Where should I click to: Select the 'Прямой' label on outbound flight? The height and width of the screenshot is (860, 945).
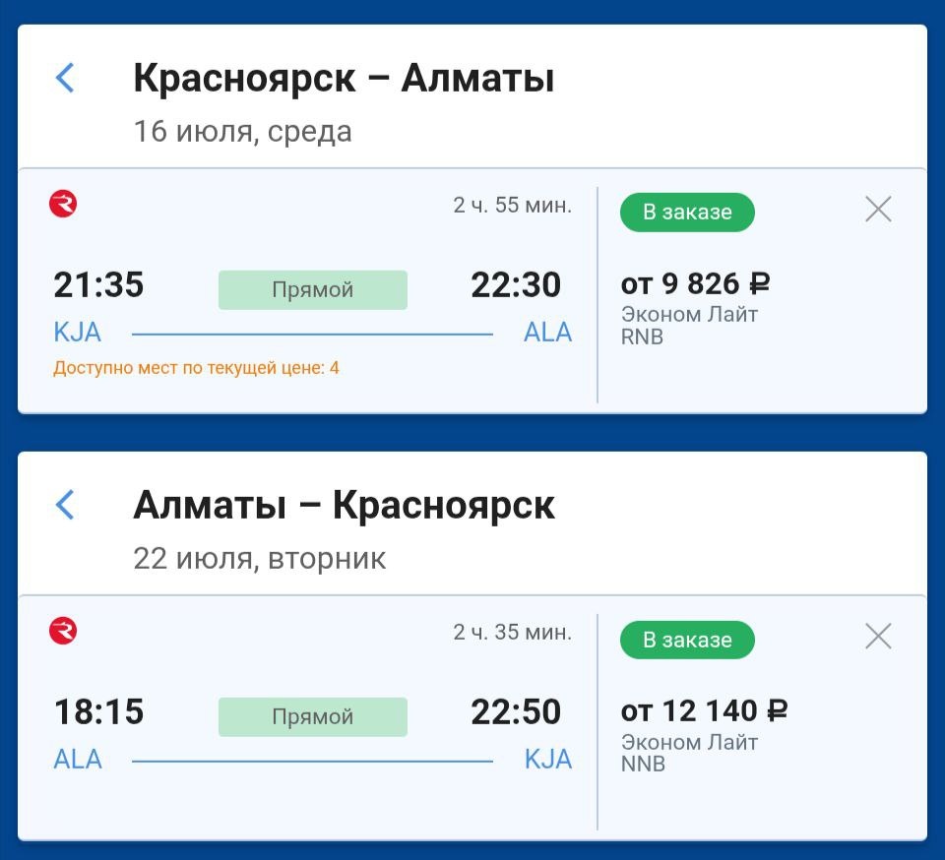313,289
